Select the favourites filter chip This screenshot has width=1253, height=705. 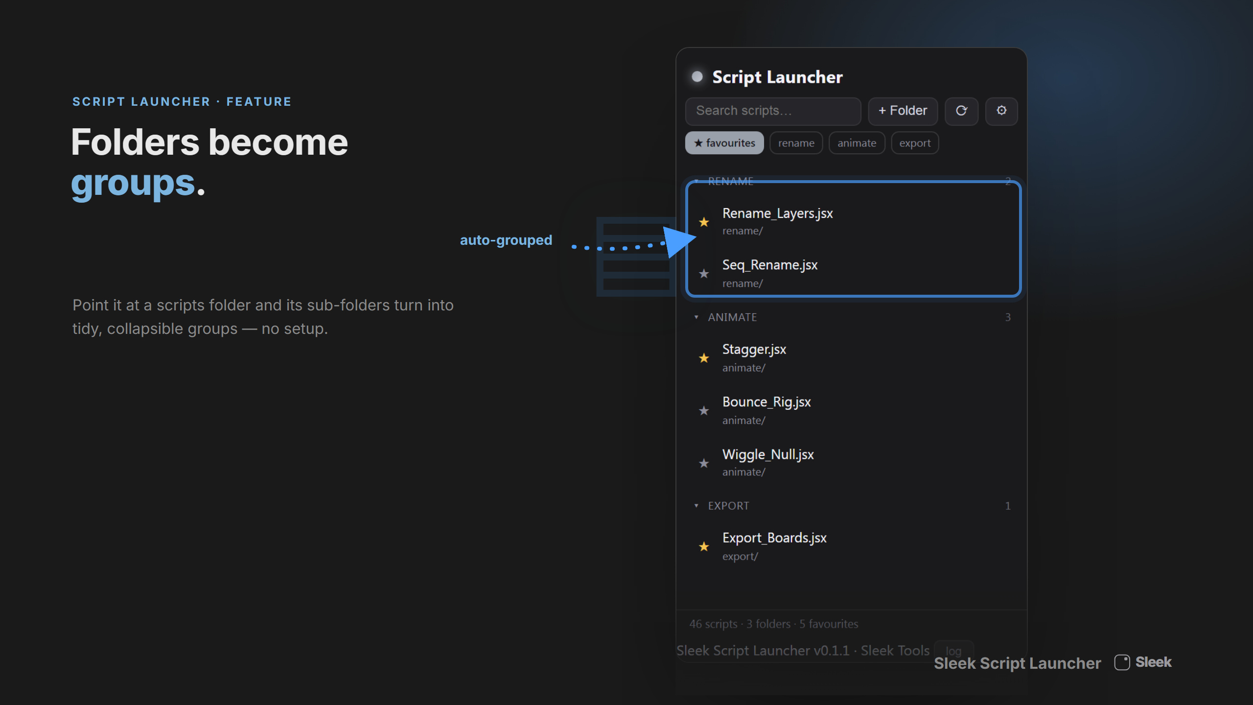724,143
